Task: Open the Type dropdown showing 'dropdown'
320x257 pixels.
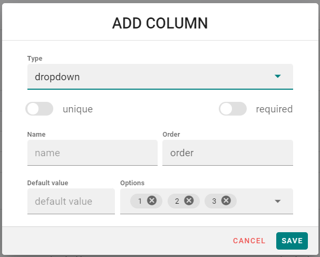Action: (153, 77)
